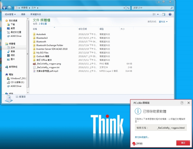Open 其他詳細資訊 link in PC-cillin popup
The width and height of the screenshot is (193, 149).
pyautogui.click(x=142, y=137)
